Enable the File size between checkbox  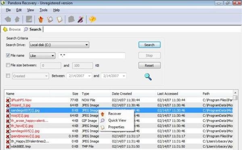click(8, 65)
